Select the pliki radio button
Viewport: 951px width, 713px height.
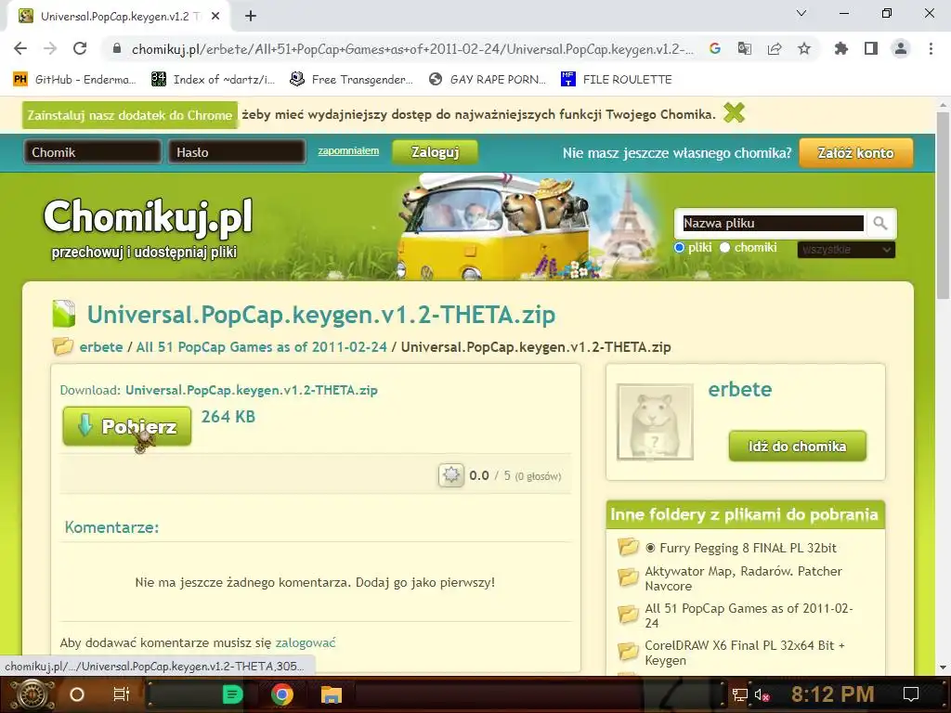click(679, 247)
